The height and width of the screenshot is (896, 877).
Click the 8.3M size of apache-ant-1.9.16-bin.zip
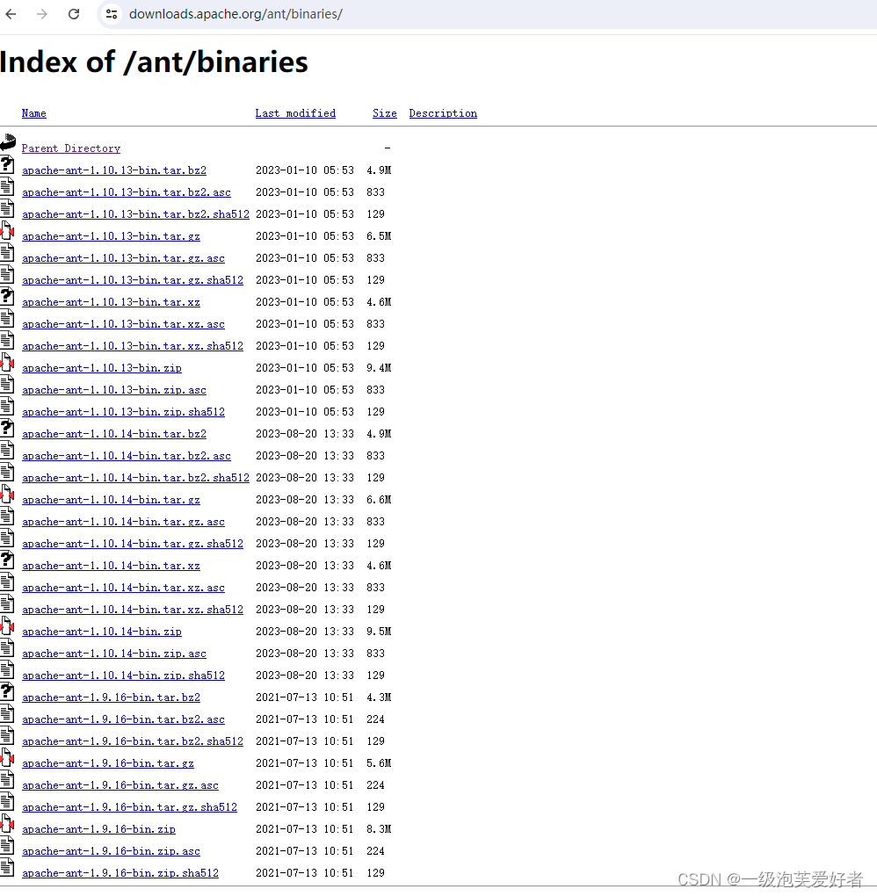[x=379, y=829]
